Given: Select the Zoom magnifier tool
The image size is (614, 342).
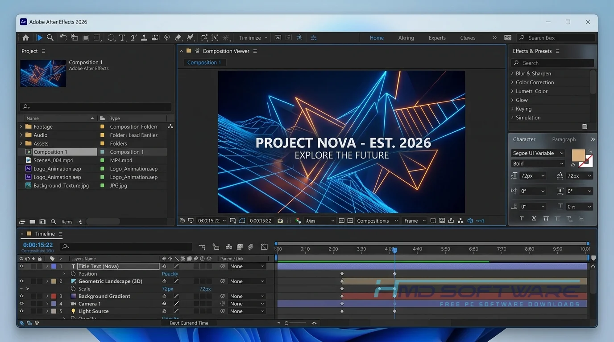Looking at the screenshot, I should [x=50, y=38].
